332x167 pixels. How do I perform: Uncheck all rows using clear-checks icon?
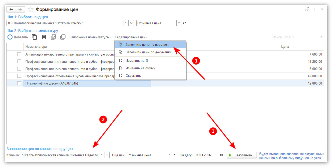[x=63, y=37]
